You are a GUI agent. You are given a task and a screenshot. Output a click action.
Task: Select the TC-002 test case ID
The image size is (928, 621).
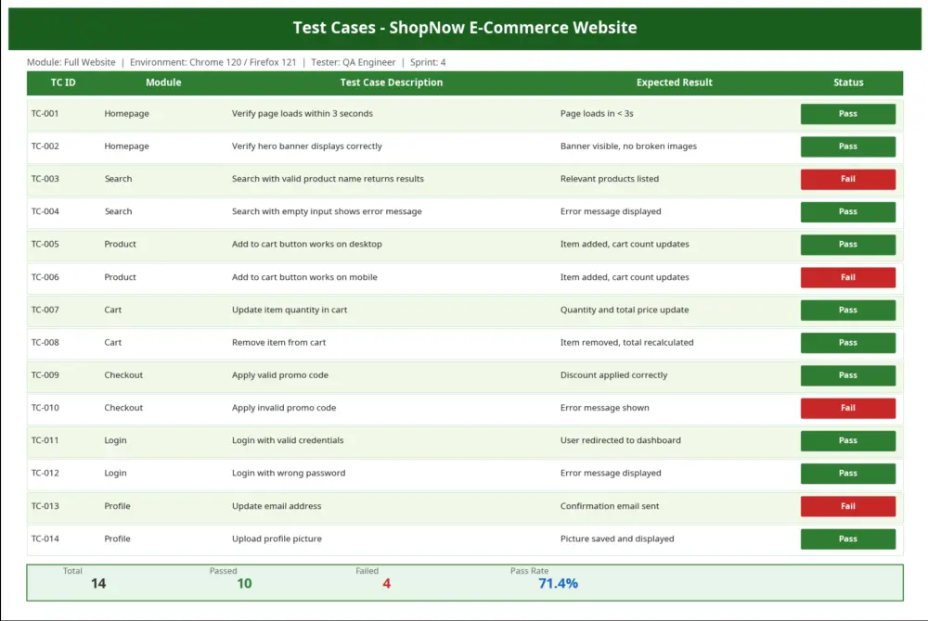pos(45,146)
